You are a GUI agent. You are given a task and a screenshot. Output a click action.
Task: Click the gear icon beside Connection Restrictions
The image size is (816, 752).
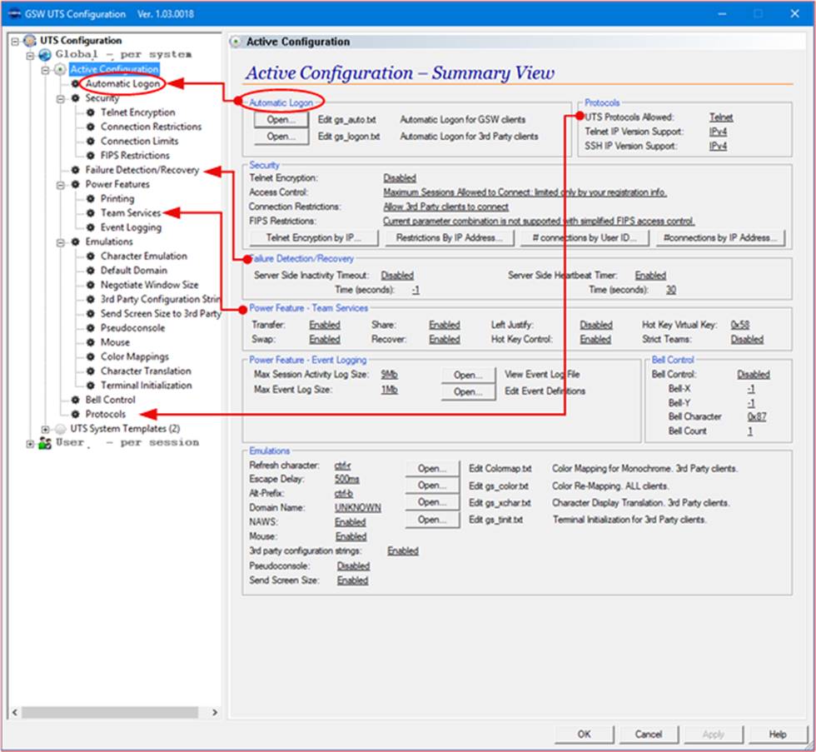tap(91, 127)
